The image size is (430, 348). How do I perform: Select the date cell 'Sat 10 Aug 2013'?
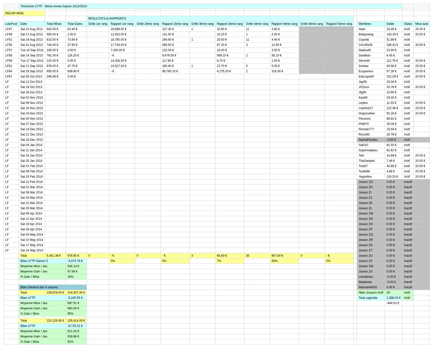point(32,29)
